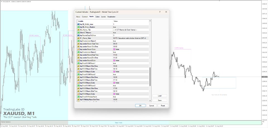
Task: Click the string icon beside InpNYAMMacro2EndTime
Action: pos(78,80)
